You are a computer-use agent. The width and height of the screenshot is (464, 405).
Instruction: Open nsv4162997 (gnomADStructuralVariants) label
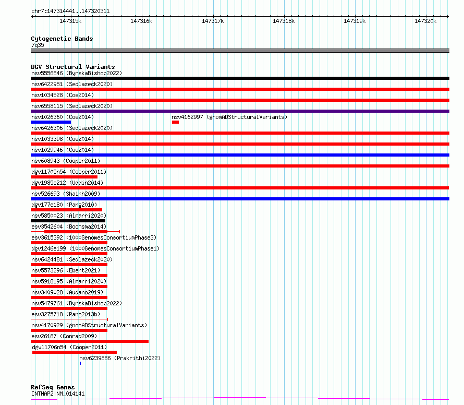229,117
